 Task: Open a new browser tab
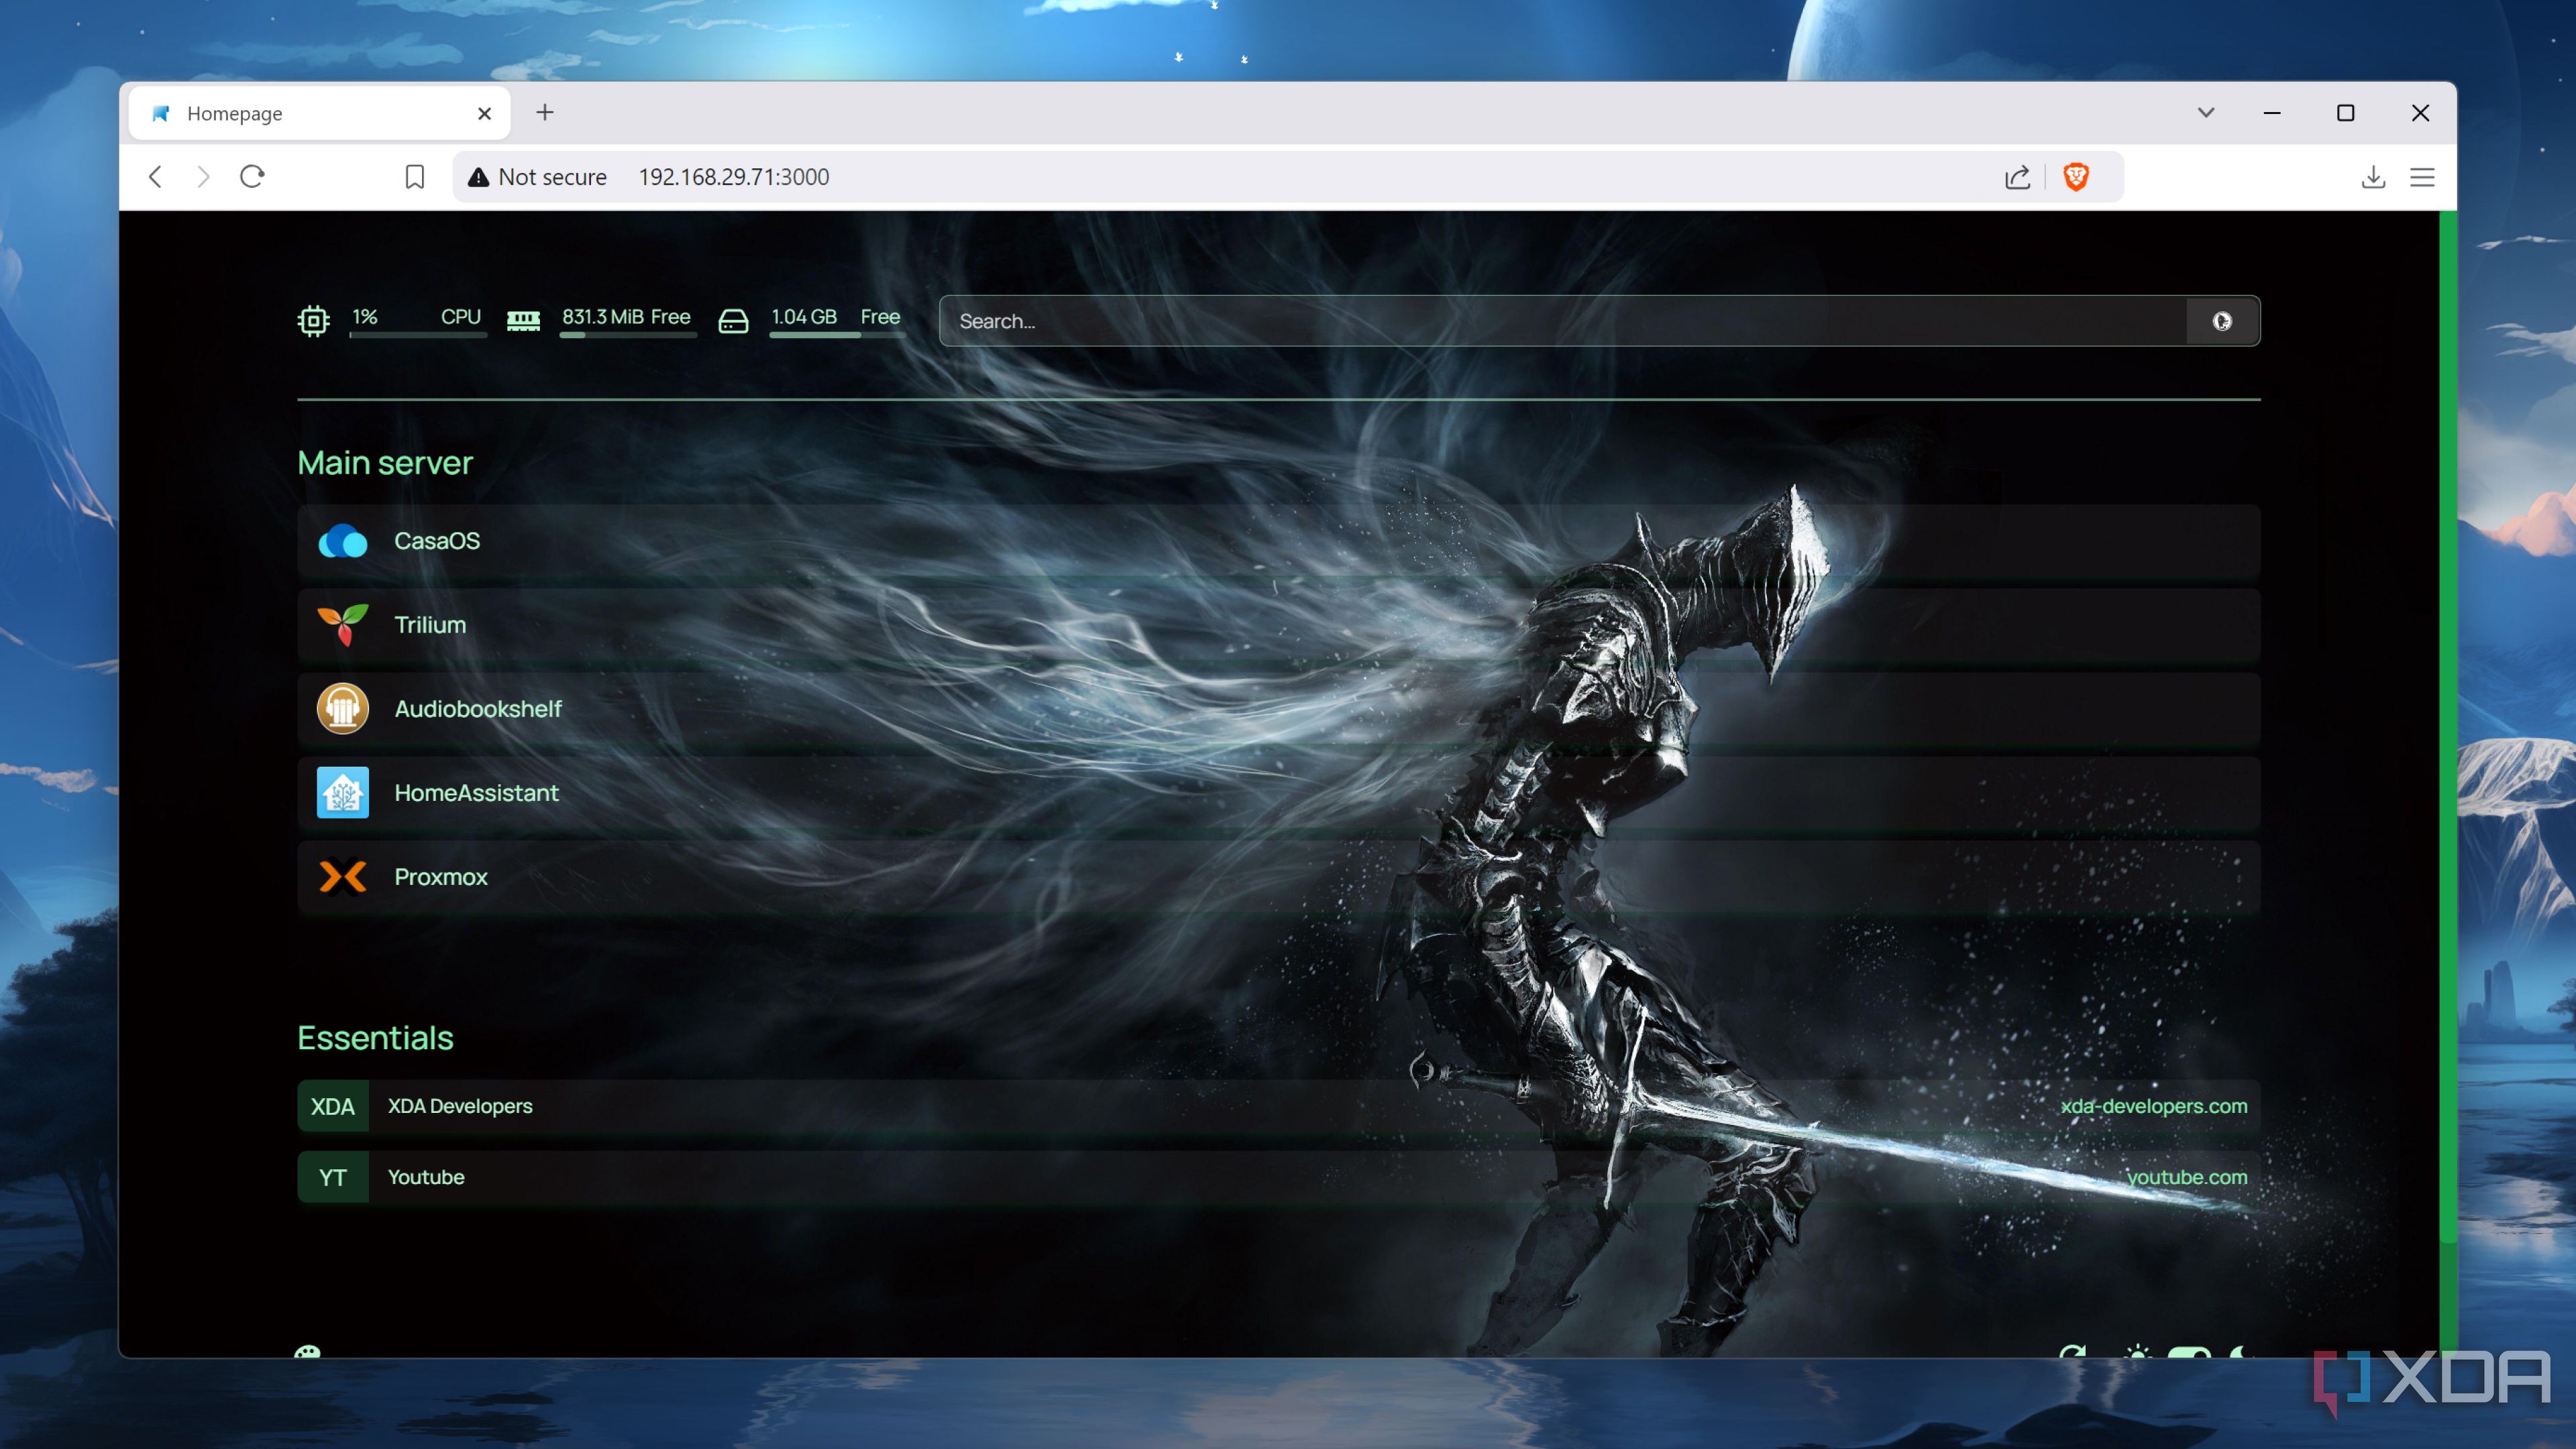544,113
